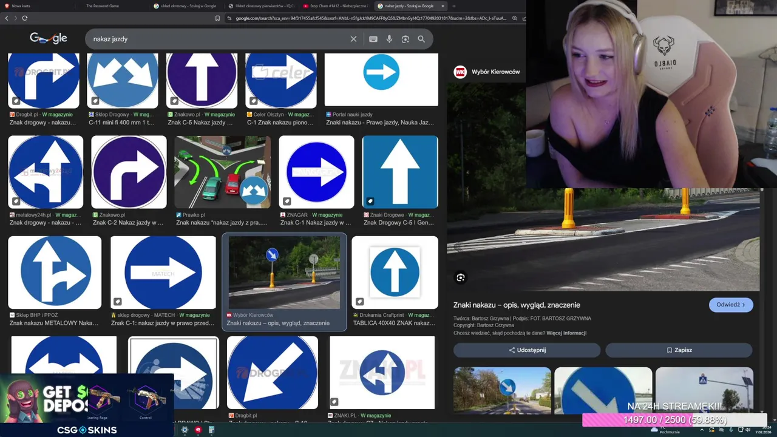Viewport: 777px width, 437px height.
Task: Clear the search box with X
Action: (x=353, y=39)
